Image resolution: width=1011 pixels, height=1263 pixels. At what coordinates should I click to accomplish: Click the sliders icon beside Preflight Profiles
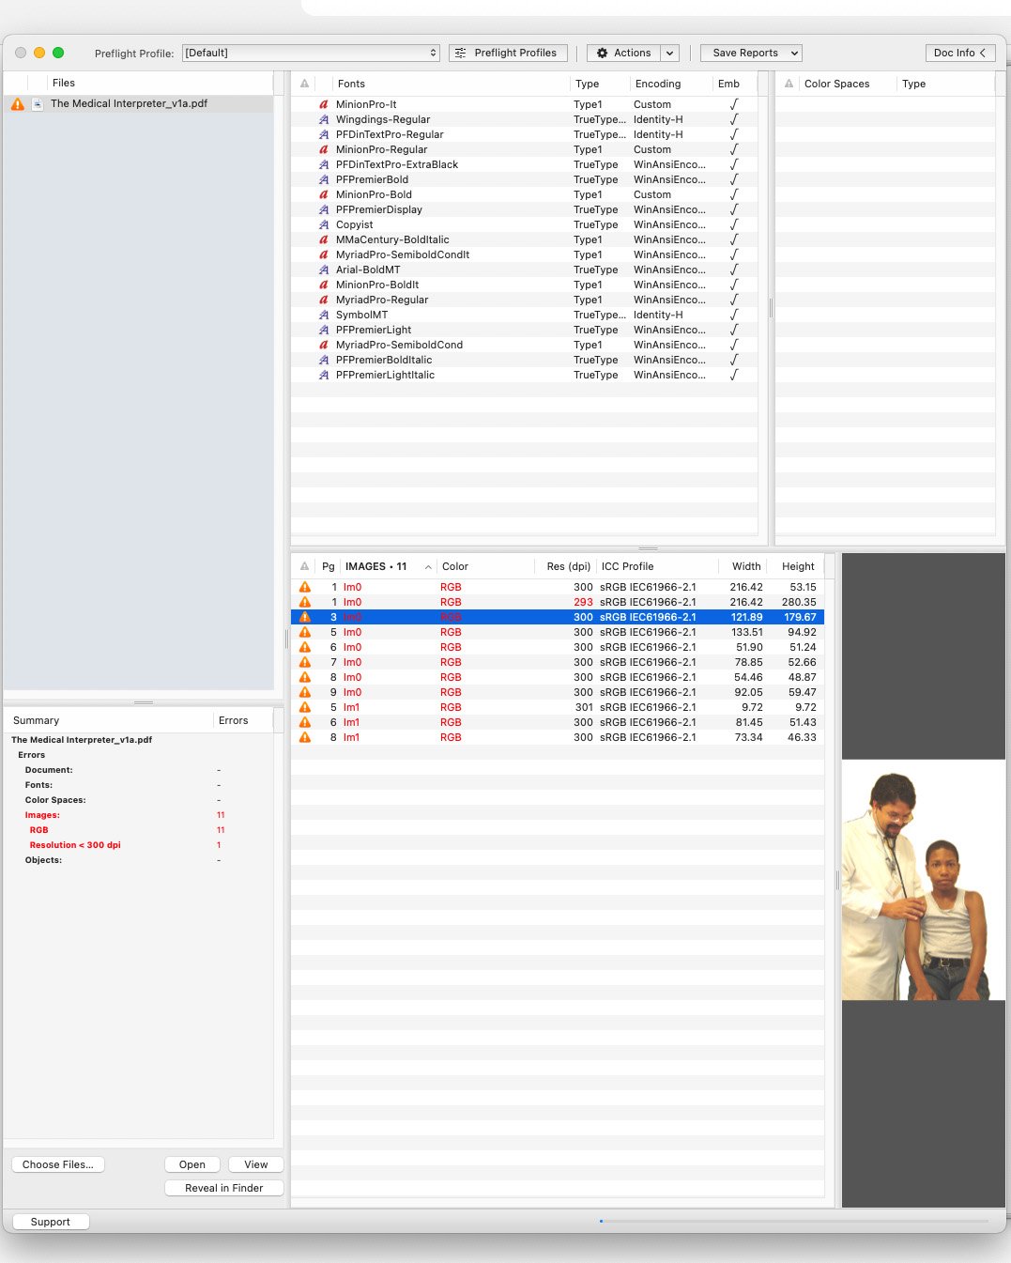(460, 54)
